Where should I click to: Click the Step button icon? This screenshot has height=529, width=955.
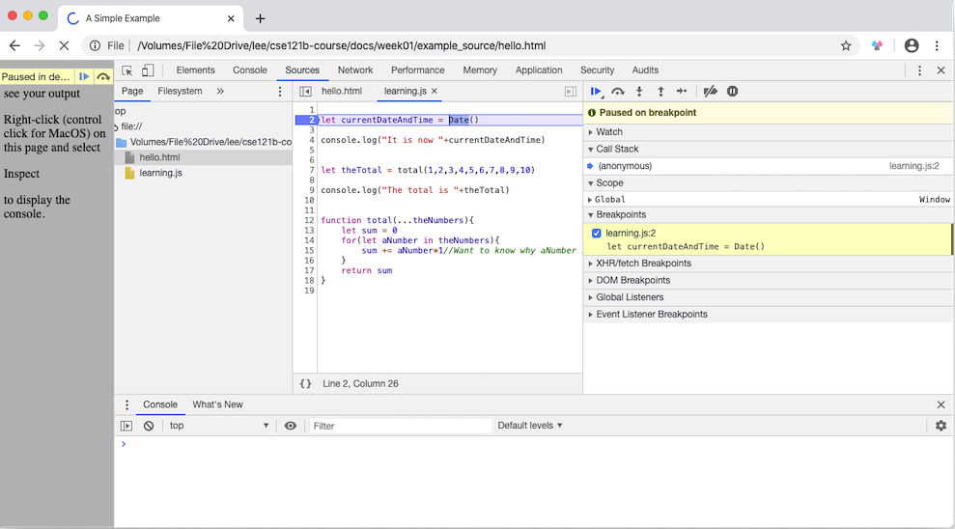(x=682, y=92)
